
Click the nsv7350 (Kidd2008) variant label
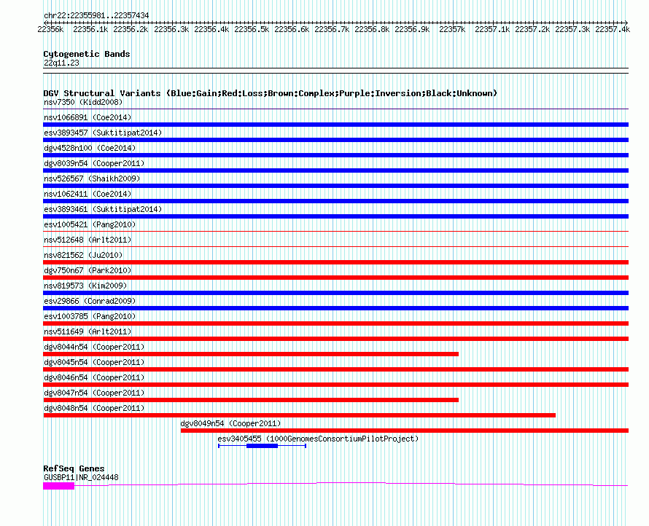click(83, 102)
